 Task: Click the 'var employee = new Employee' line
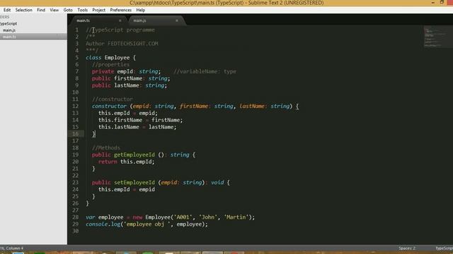click(x=171, y=217)
